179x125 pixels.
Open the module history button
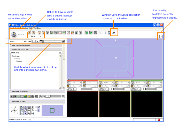click(41, 41)
